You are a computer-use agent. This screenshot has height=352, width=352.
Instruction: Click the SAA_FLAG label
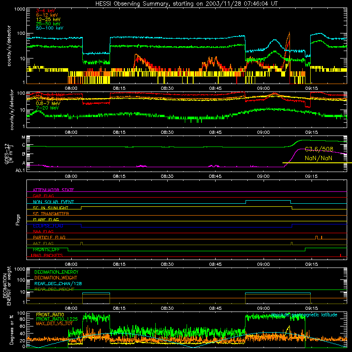[x=43, y=231]
